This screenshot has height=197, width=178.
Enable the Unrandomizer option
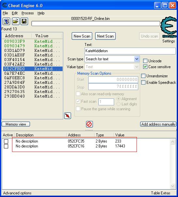[x=143, y=76]
